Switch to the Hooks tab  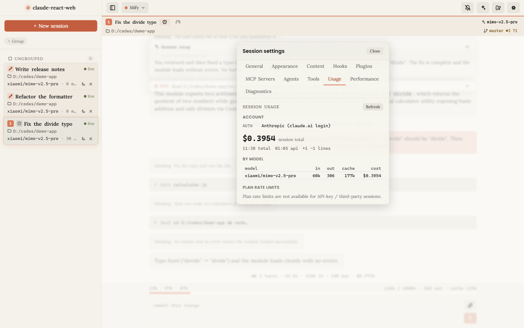tap(340, 66)
